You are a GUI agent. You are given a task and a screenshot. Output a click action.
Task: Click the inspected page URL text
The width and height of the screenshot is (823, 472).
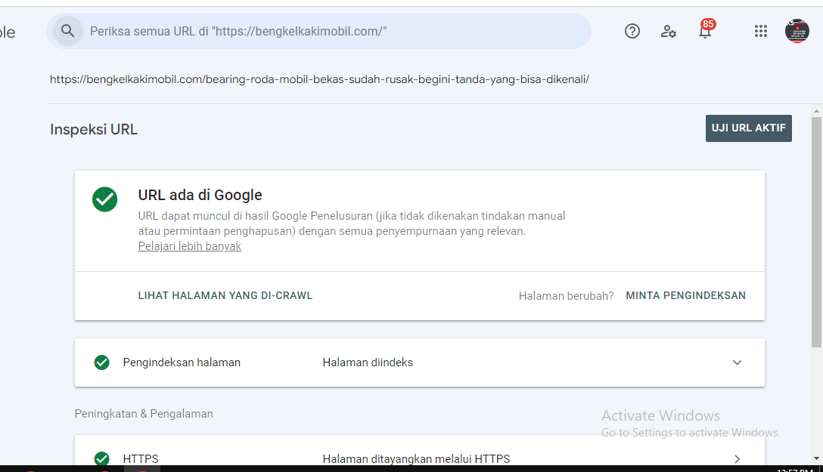click(320, 79)
